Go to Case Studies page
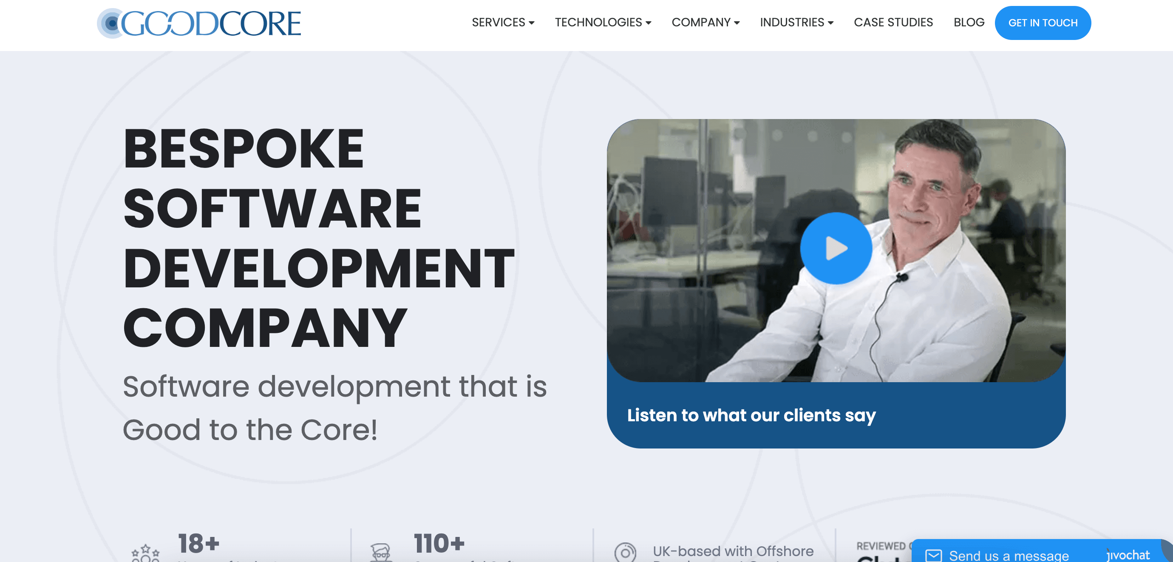The height and width of the screenshot is (562, 1173). (893, 22)
